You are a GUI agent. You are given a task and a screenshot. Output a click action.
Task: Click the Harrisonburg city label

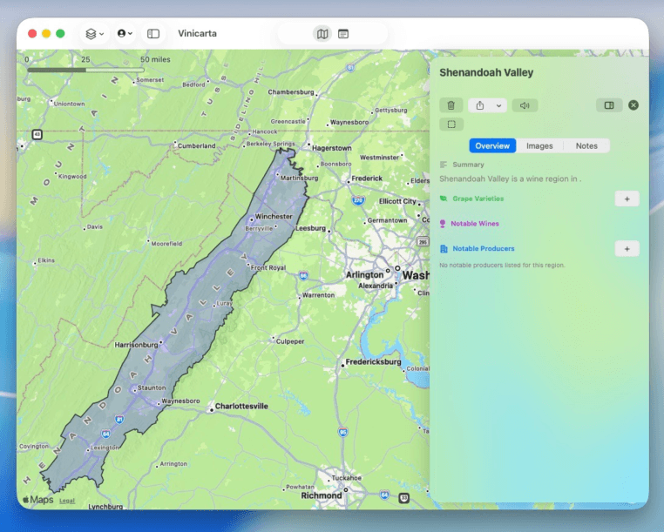(x=136, y=345)
